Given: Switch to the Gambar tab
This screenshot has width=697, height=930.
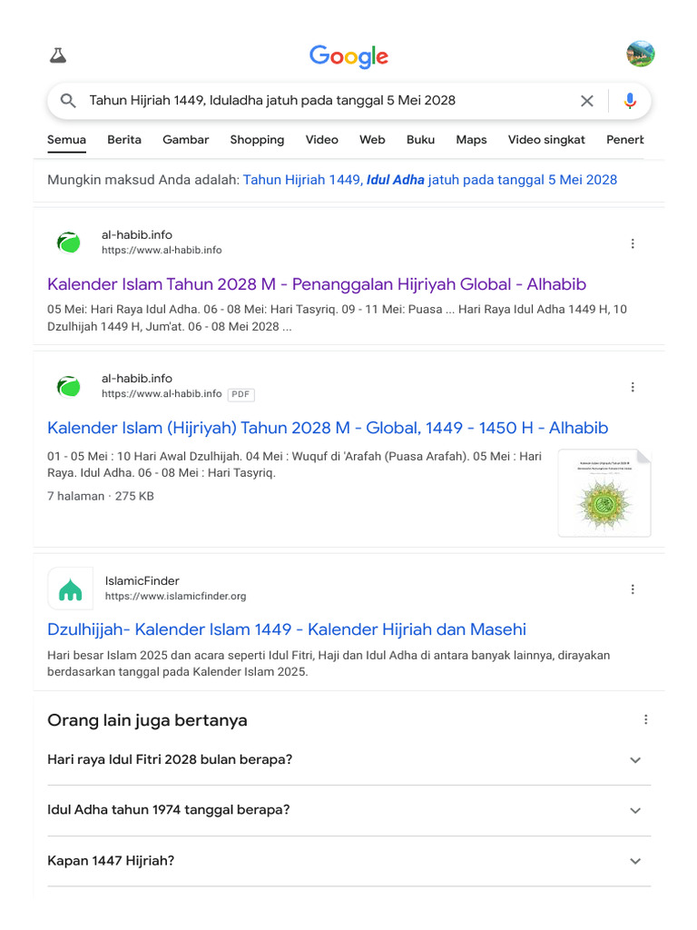Looking at the screenshot, I should (x=186, y=140).
